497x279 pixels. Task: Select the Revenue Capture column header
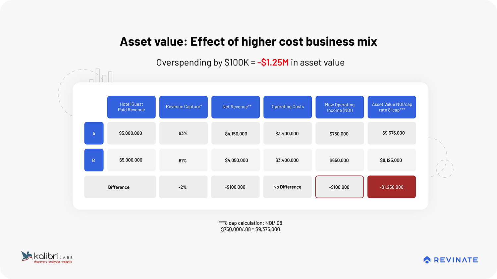pos(183,107)
